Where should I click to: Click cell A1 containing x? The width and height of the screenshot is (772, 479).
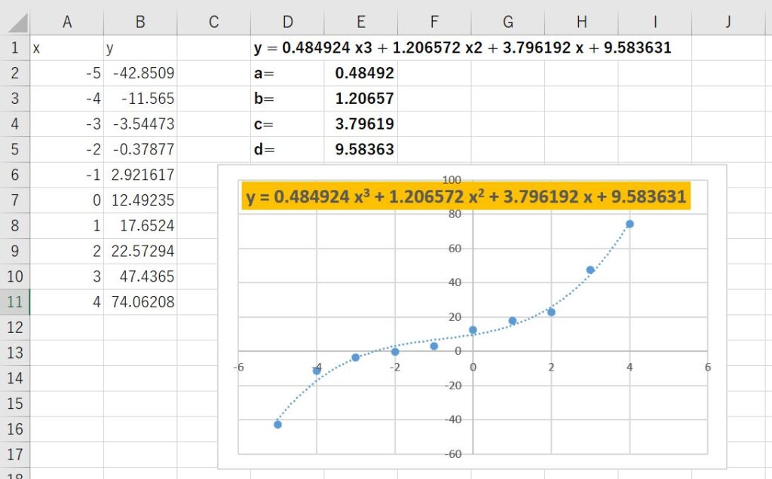pyautogui.click(x=67, y=47)
